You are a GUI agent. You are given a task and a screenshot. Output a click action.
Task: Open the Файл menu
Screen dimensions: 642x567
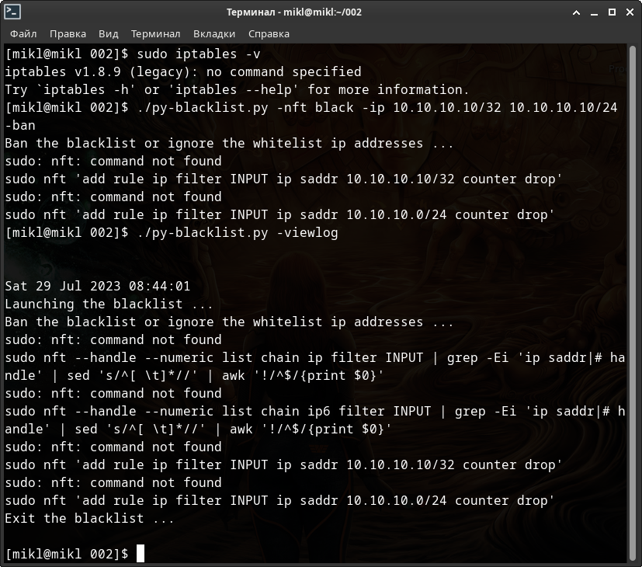23,33
